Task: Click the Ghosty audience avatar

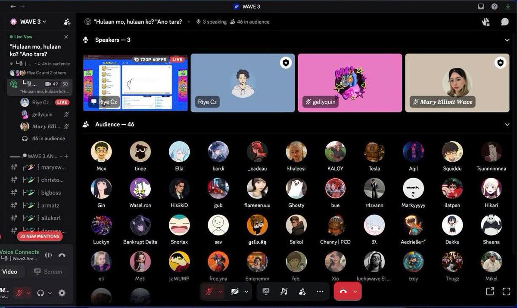Action: pyautogui.click(x=296, y=188)
